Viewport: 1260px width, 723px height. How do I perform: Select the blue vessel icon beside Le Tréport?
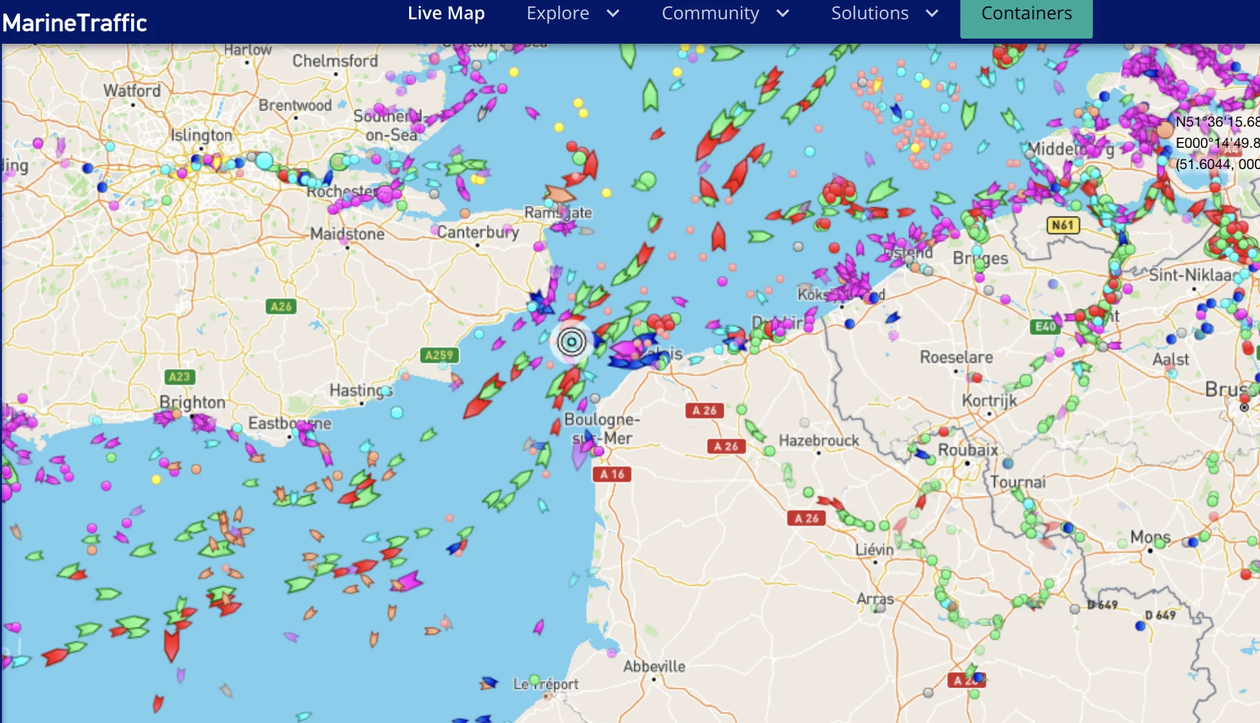[x=489, y=683]
